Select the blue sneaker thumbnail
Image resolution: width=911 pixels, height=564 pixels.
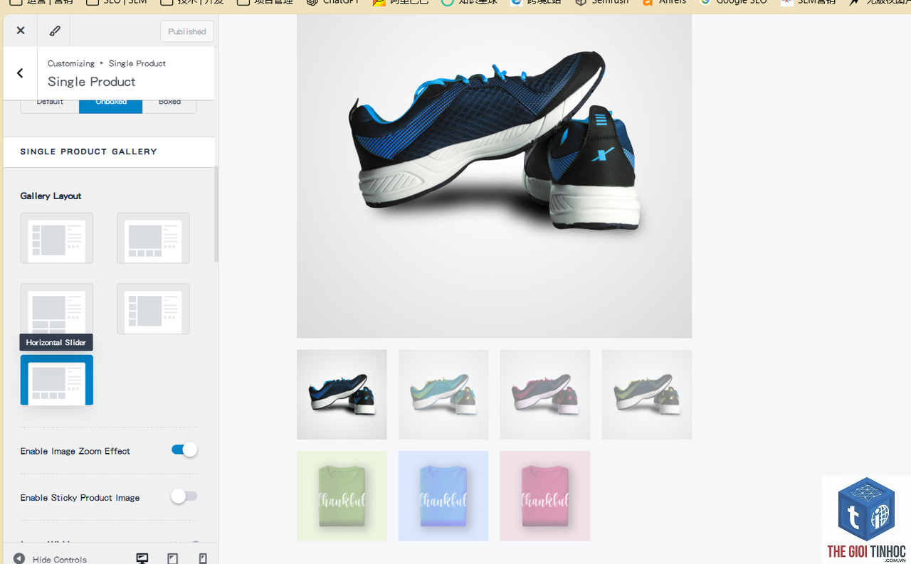(342, 394)
